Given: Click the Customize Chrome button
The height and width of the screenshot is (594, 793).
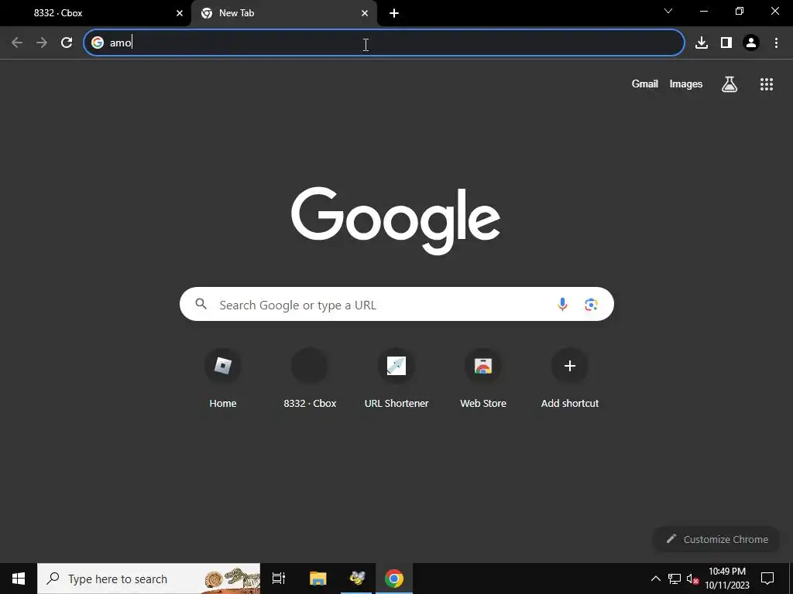Looking at the screenshot, I should (x=718, y=539).
